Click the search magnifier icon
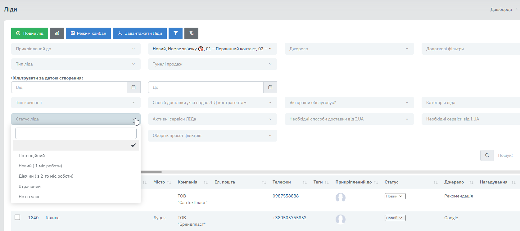This screenshot has height=231, width=520. (x=487, y=155)
